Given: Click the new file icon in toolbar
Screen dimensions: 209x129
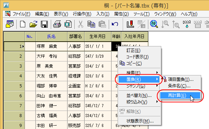Looking at the screenshot, I should (x=23, y=24).
